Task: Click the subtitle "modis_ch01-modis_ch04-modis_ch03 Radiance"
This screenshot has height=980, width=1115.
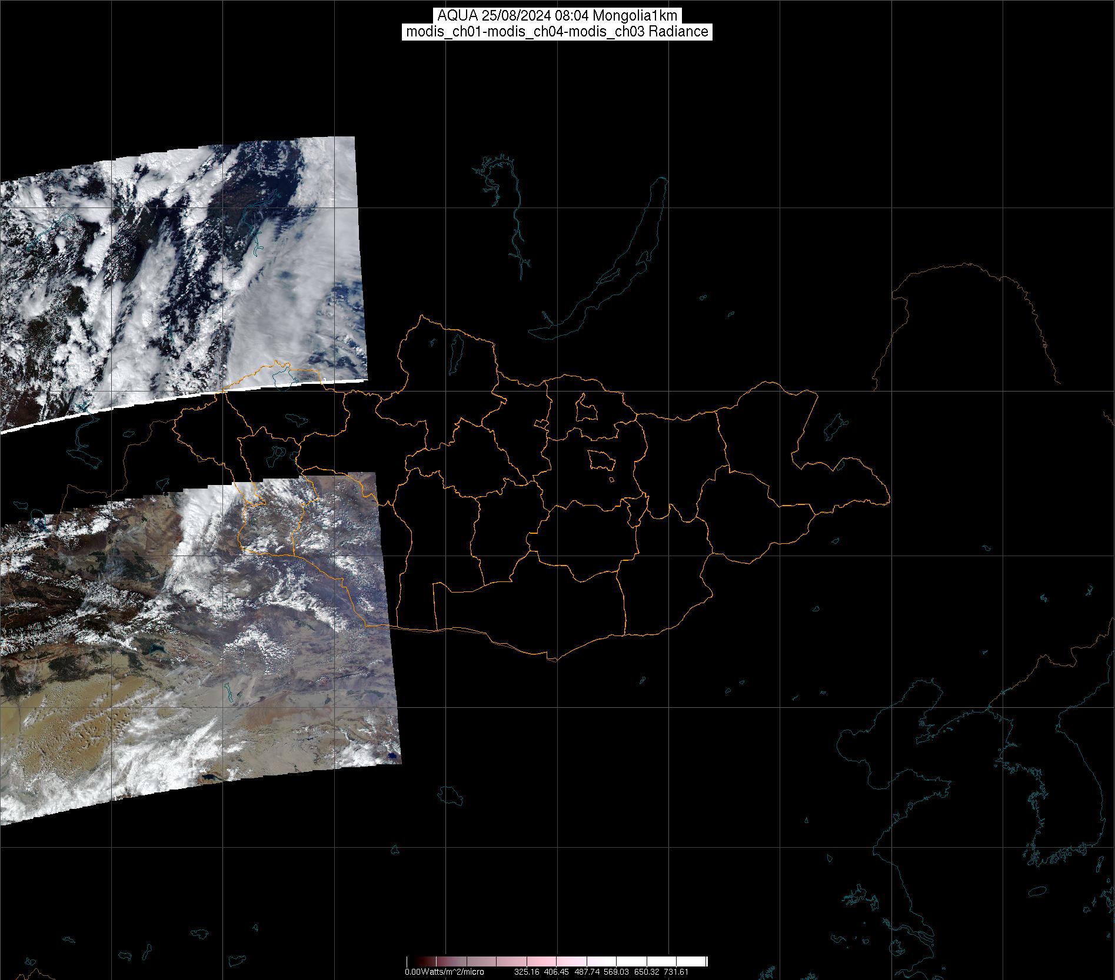Action: coord(557,32)
